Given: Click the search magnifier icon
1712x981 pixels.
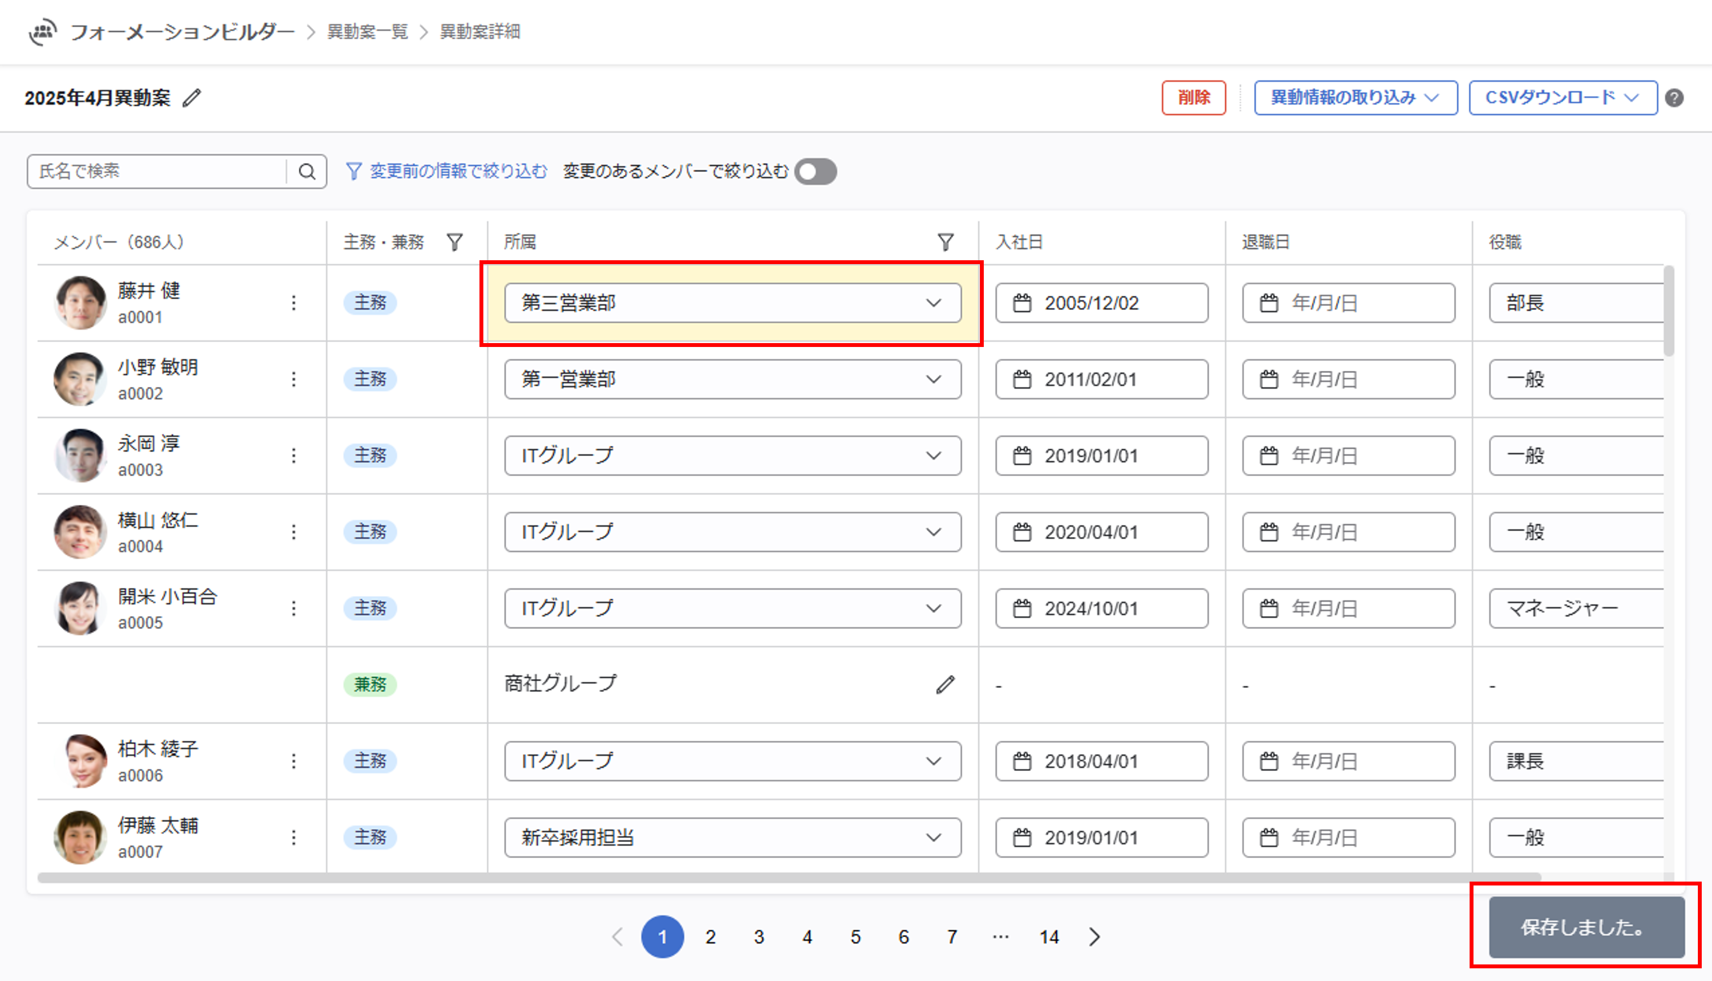Looking at the screenshot, I should click(307, 171).
